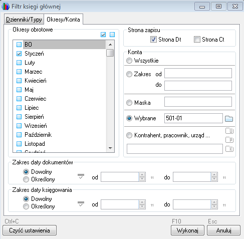Image resolution: width=244 pixels, height=239 pixels.
Task: Open calendar for booking date do
Action: 224,205
